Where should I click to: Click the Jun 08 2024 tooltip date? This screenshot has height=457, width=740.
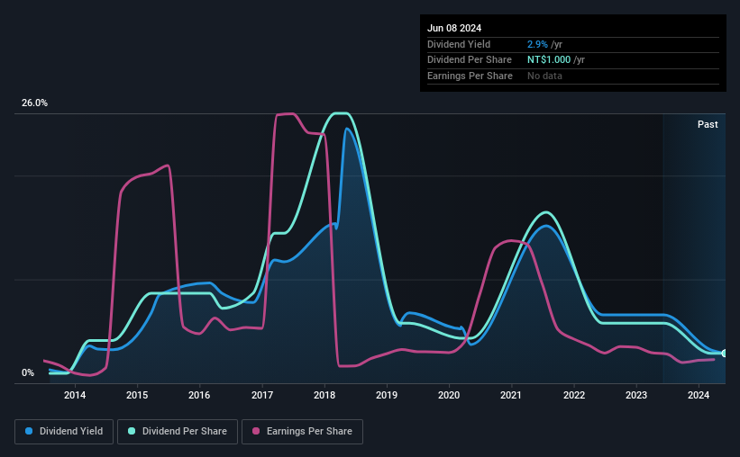454,28
